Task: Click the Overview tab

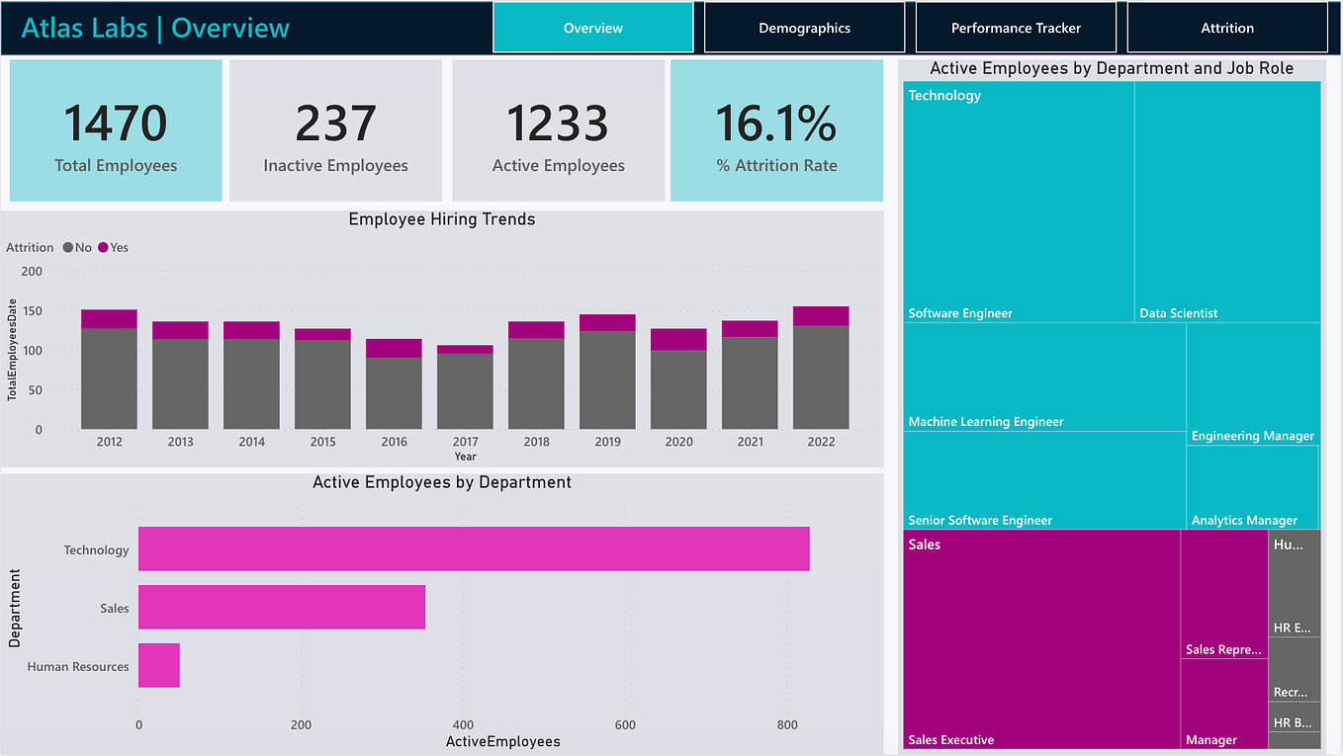Action: 592,27
